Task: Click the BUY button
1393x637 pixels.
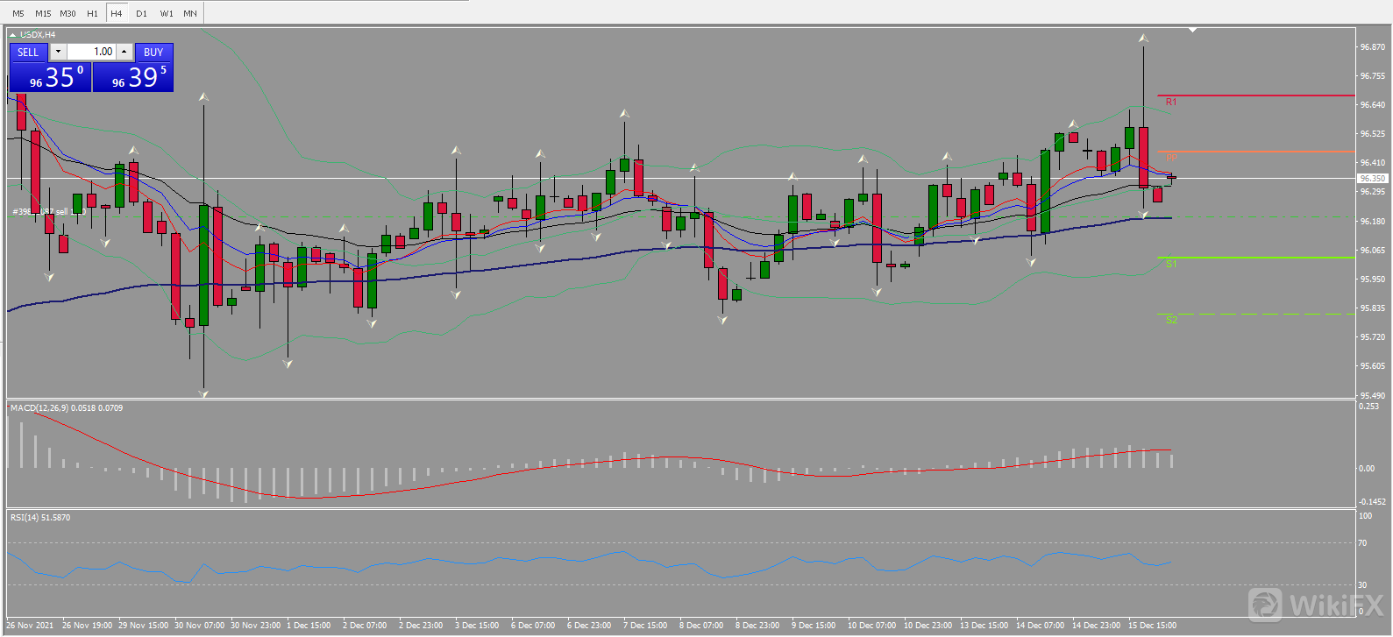Action: click(153, 52)
